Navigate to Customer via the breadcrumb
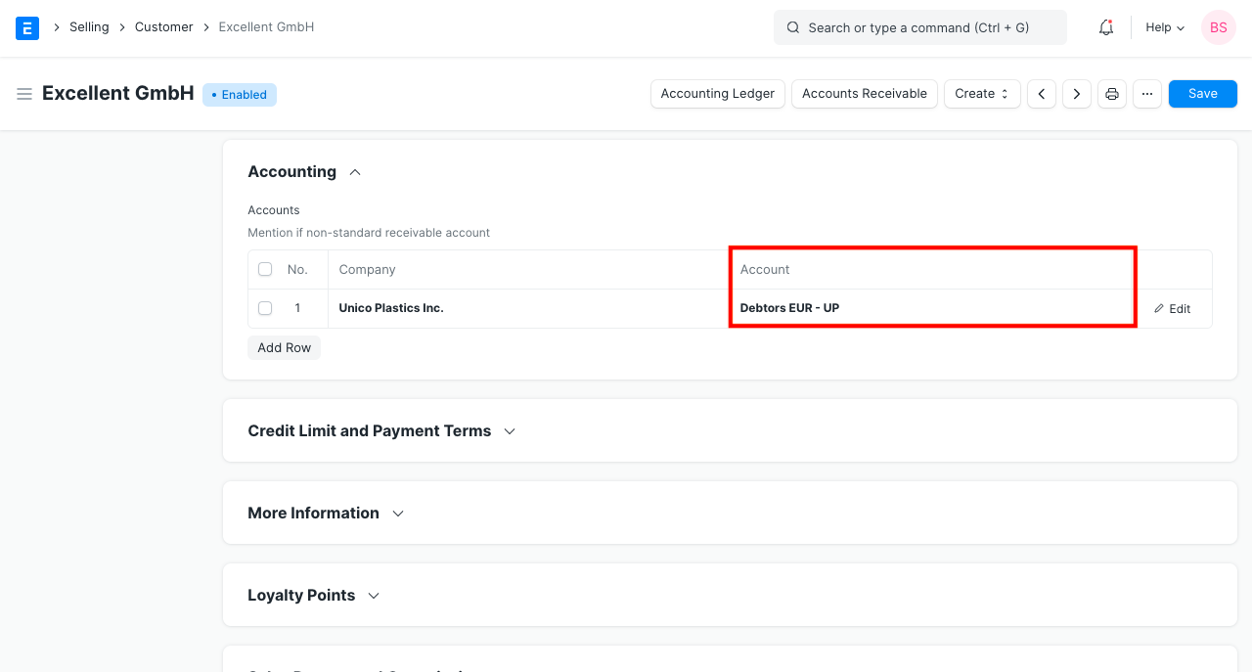 [163, 26]
